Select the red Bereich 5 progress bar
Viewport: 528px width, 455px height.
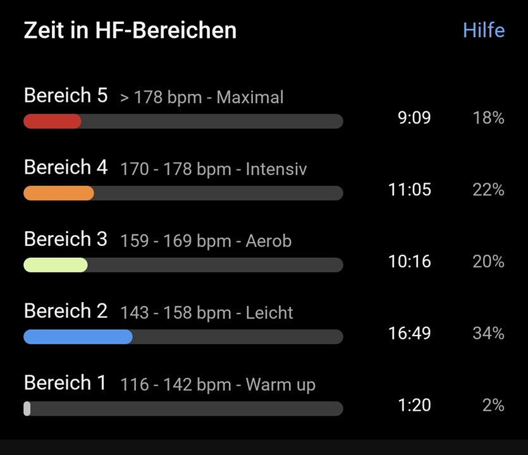(183, 121)
